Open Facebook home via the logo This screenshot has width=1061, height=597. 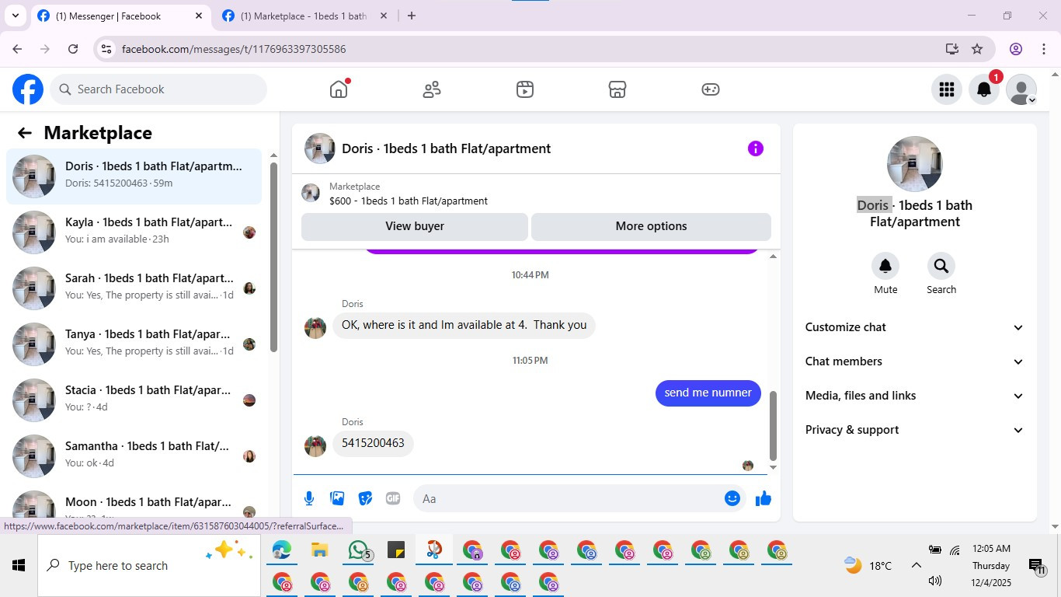pyautogui.click(x=28, y=89)
